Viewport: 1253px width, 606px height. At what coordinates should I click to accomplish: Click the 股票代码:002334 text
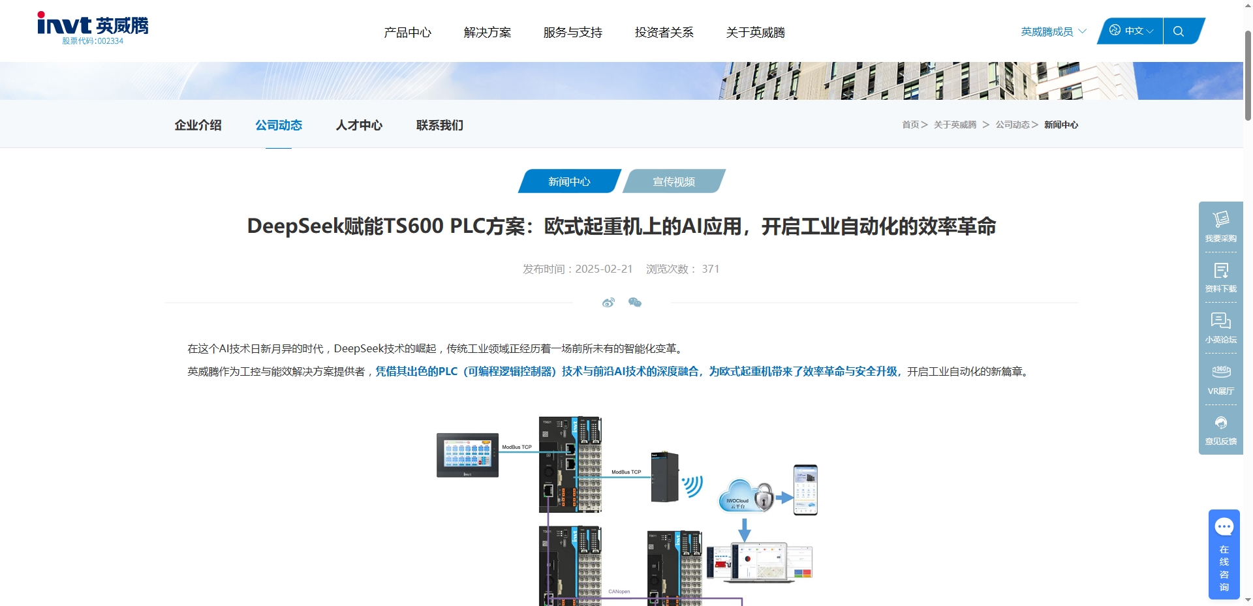pyautogui.click(x=93, y=40)
